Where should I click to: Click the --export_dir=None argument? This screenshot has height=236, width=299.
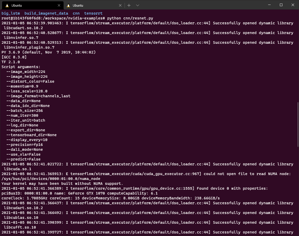pyautogui.click(x=26, y=130)
